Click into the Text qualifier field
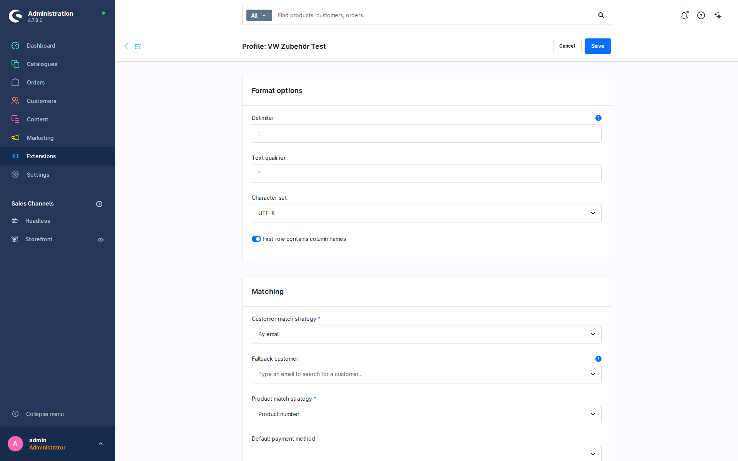The image size is (738, 461). (x=427, y=173)
